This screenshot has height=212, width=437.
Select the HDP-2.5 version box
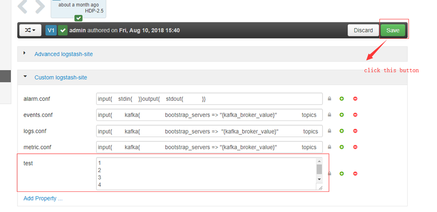coord(78,8)
